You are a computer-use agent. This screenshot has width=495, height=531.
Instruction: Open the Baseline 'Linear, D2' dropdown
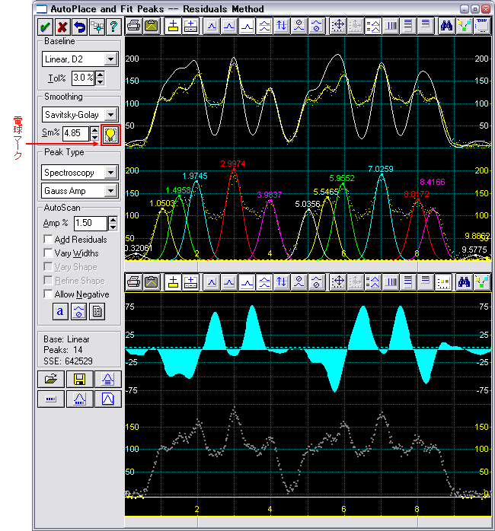click(x=111, y=59)
